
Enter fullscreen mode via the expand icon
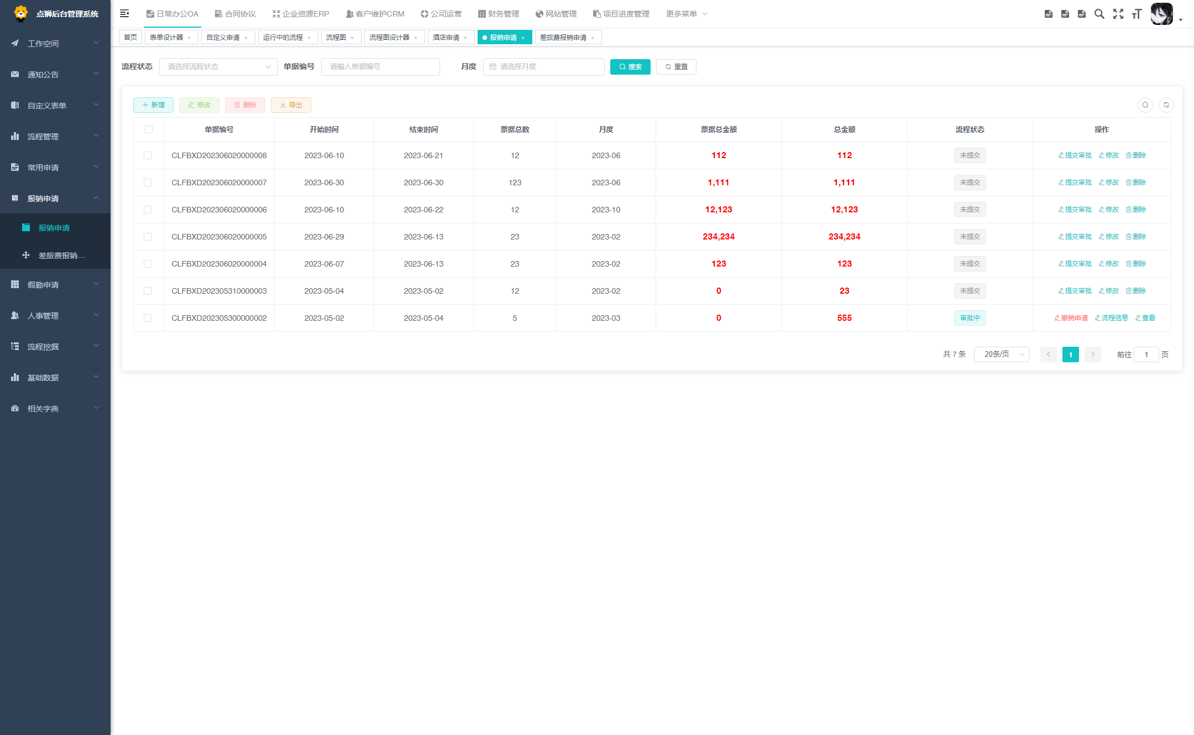click(1118, 14)
